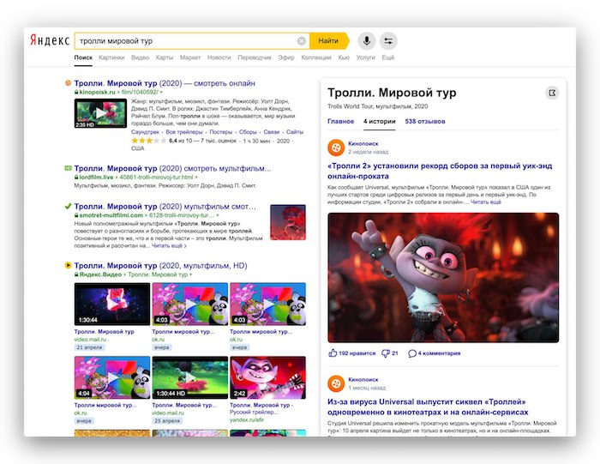This screenshot has height=464, width=600.
Task: Play the kinopoisk 2:35 HD trailer thumbnail
Action: [x=100, y=113]
